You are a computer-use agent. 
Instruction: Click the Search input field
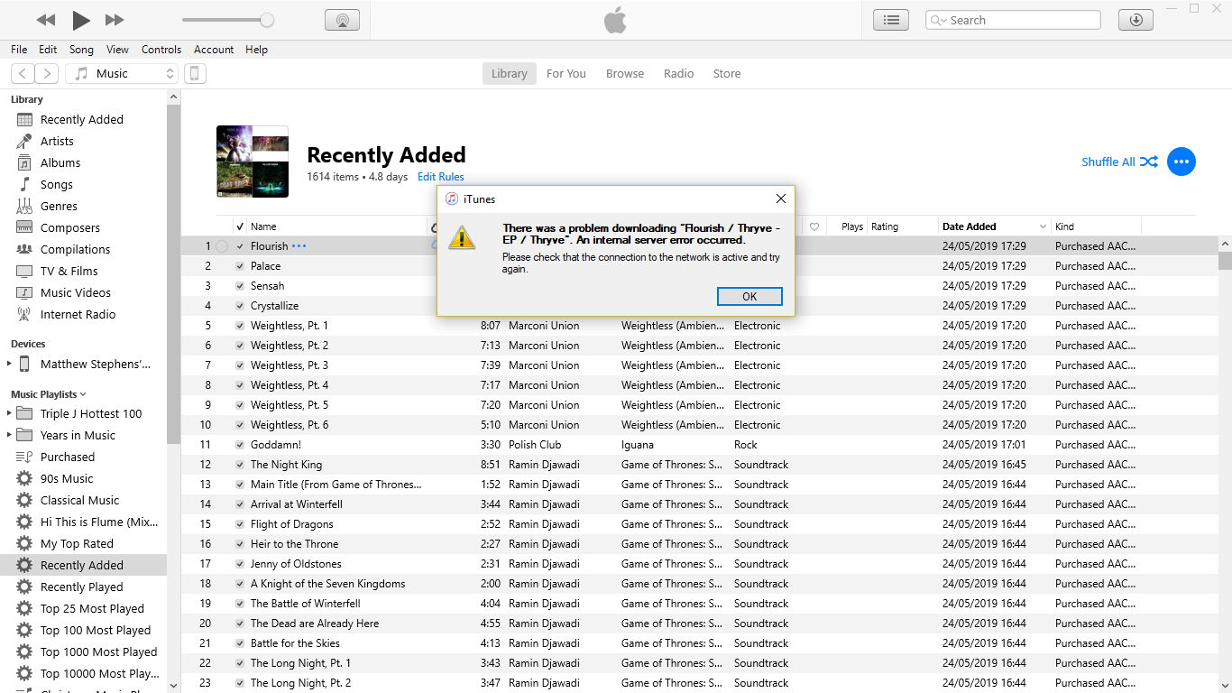pos(1013,20)
